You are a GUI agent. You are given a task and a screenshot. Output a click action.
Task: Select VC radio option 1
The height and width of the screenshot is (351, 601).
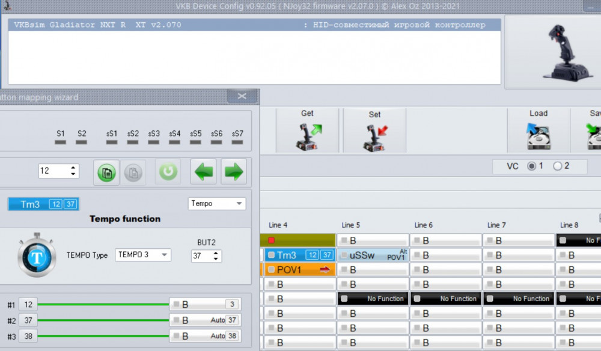[531, 166]
